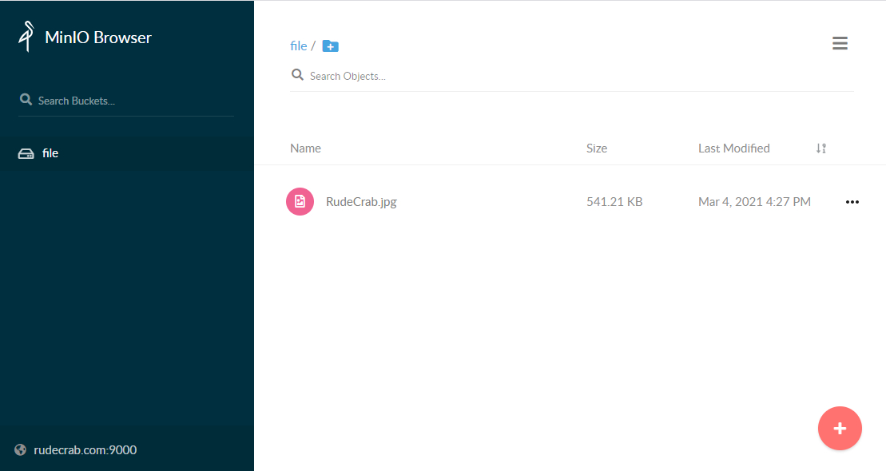Click the globe icon beside rudecrab.com:9000

[x=20, y=450]
